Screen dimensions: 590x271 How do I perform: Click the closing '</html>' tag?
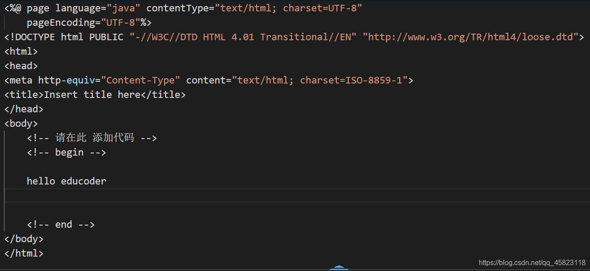pos(24,253)
